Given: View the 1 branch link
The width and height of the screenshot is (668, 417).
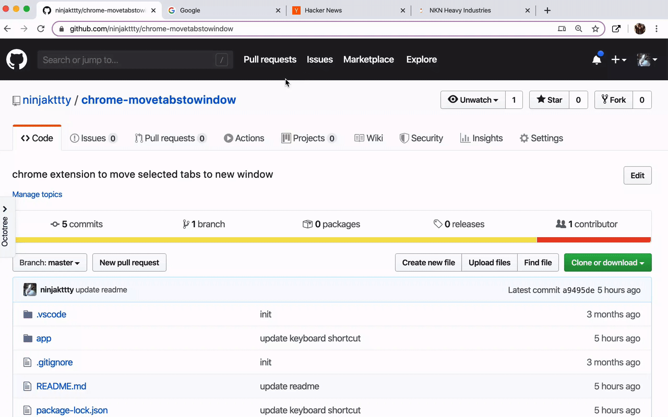Looking at the screenshot, I should pos(204,224).
